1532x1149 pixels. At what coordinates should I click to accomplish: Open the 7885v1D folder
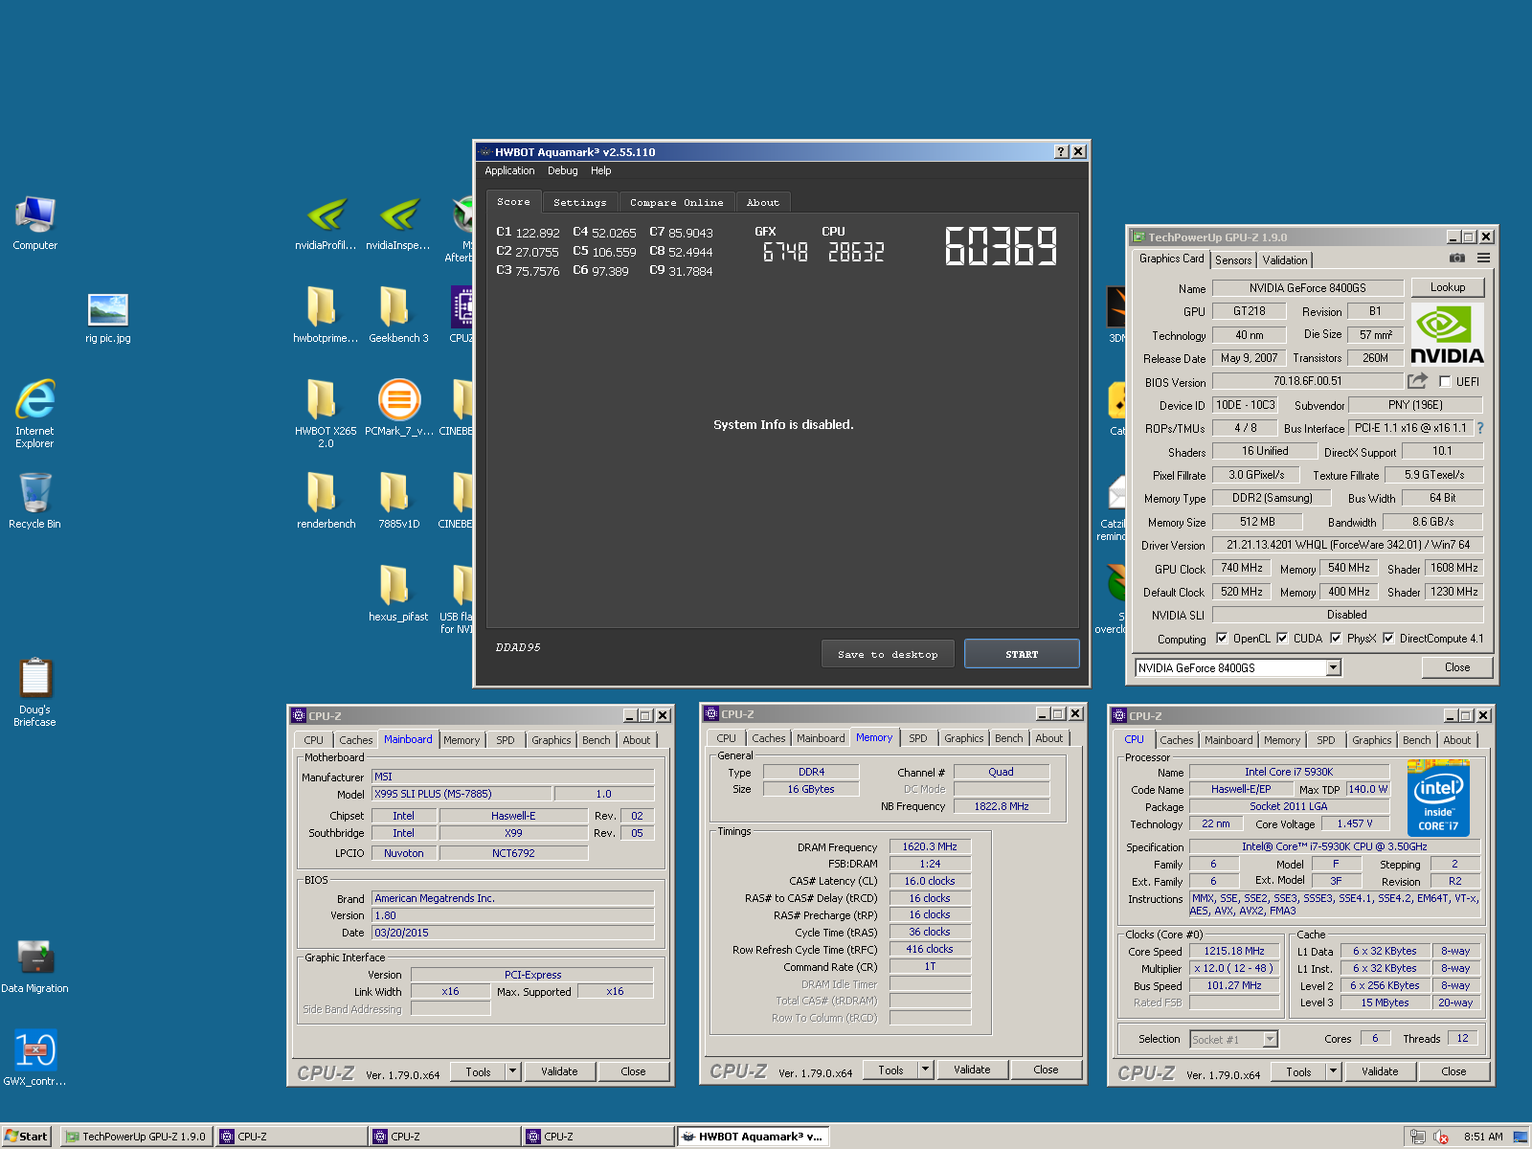398,501
